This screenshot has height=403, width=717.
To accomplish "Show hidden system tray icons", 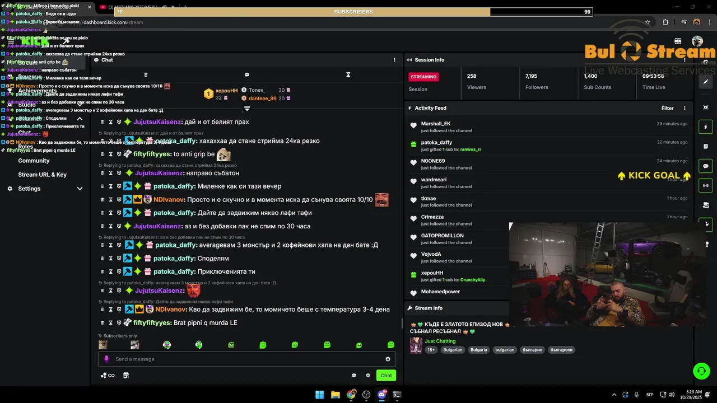I will pyautogui.click(x=614, y=395).
